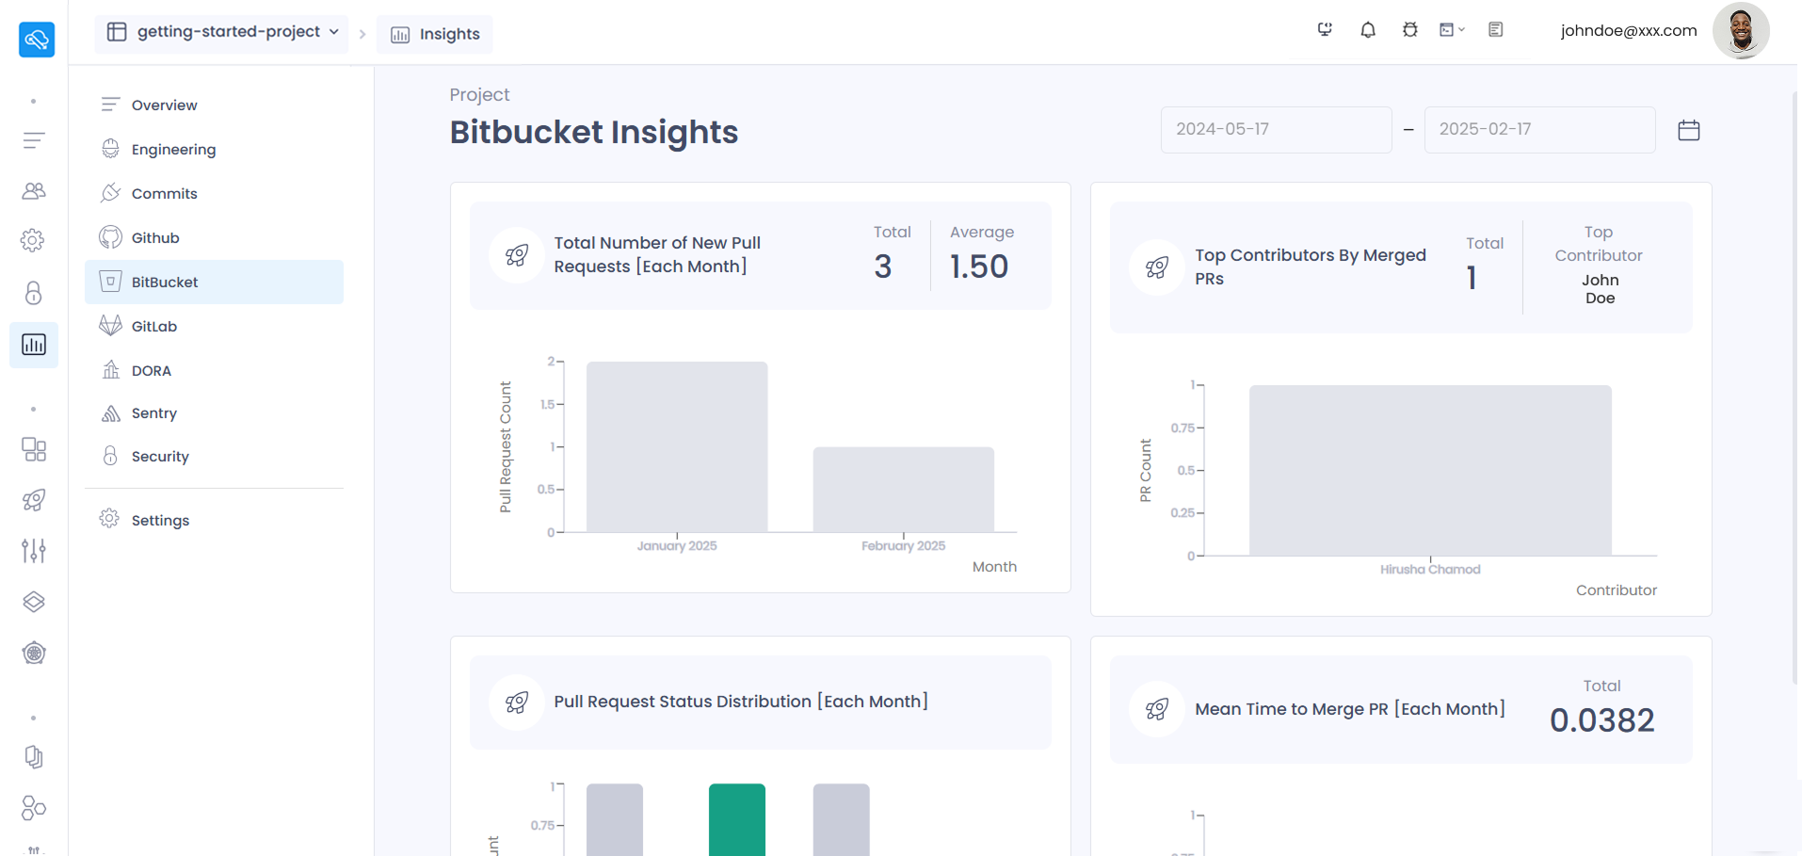Click the February 2025 pull request bar
Screen dimensions: 1802x856
pos(904,490)
